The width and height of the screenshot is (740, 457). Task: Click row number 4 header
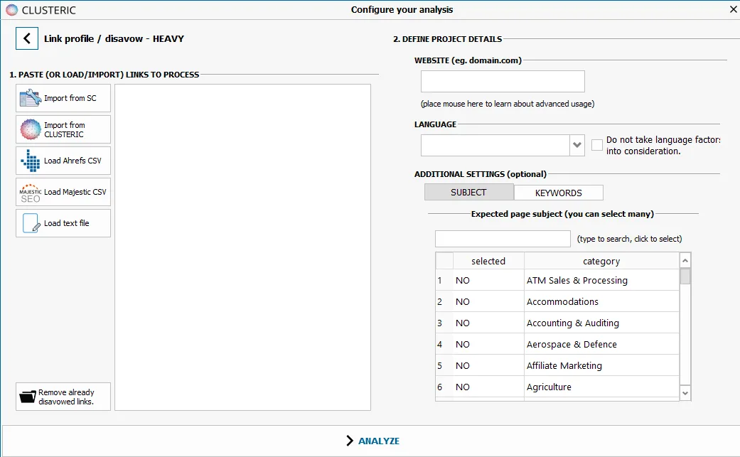[444, 344]
